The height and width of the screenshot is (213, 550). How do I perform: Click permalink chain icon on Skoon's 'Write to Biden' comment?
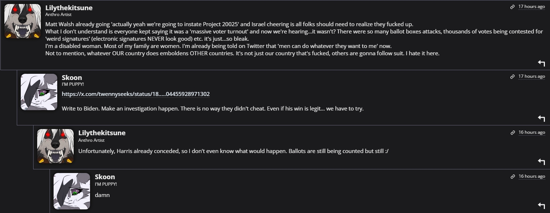tap(512, 77)
